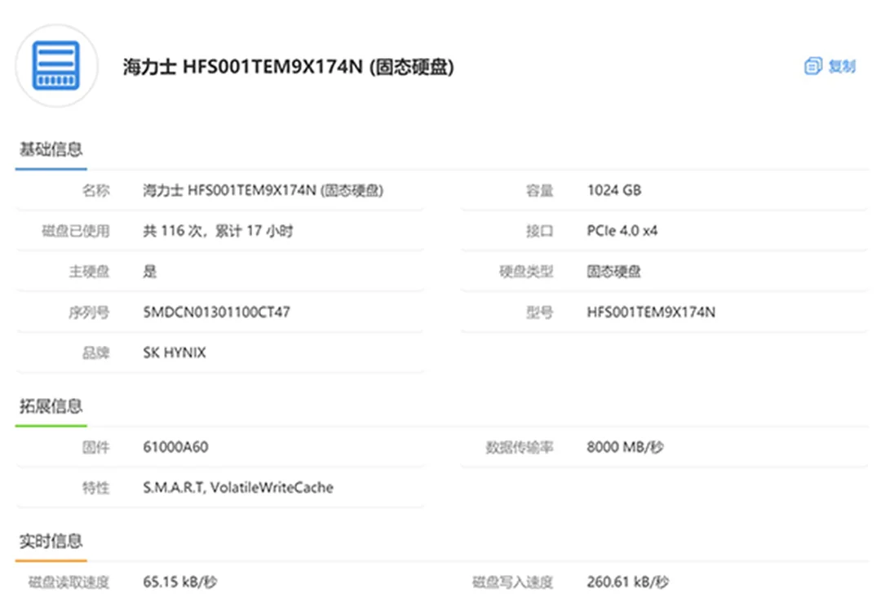The image size is (881, 598).
Task: Click the S.M.A.R.T, VolatileWriteCache features text
Action: [237, 488]
